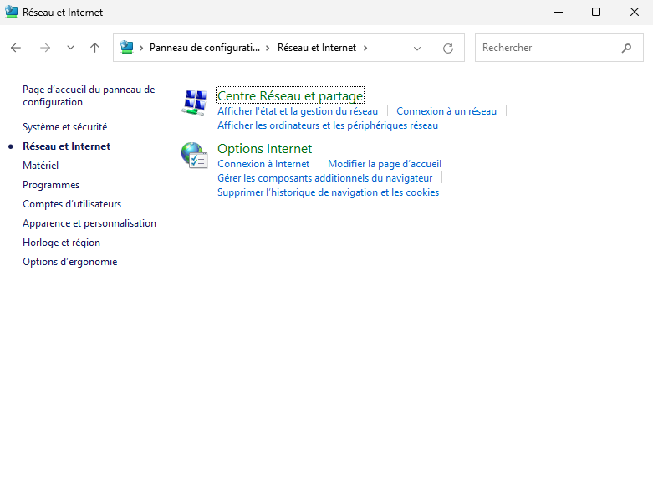The height and width of the screenshot is (491, 653).
Task: Click into the Rechercher search field
Action: tap(548, 48)
